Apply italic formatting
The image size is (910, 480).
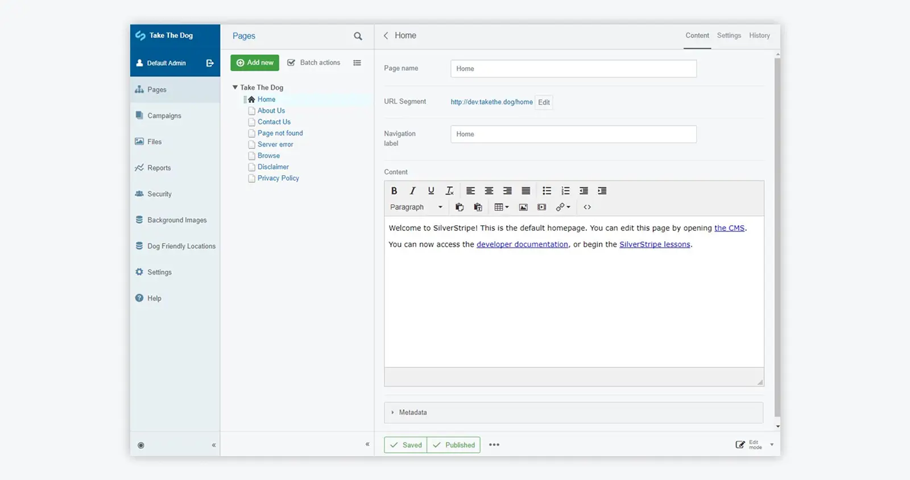(412, 191)
